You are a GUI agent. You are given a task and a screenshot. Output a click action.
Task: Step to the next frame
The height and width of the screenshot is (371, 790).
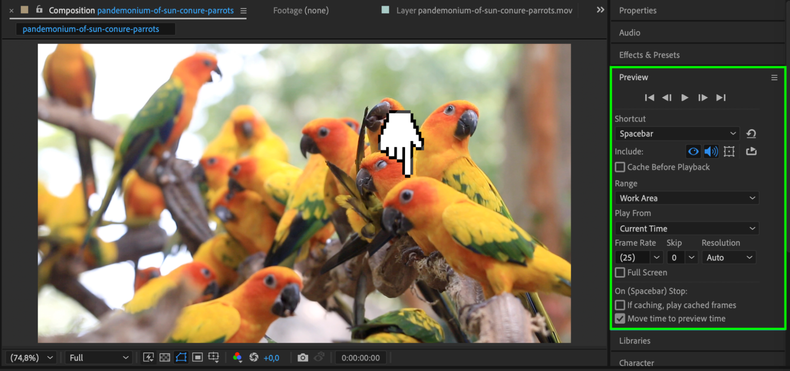click(703, 98)
